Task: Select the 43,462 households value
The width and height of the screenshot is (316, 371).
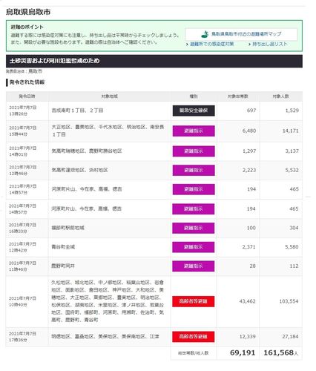Action: tap(247, 301)
